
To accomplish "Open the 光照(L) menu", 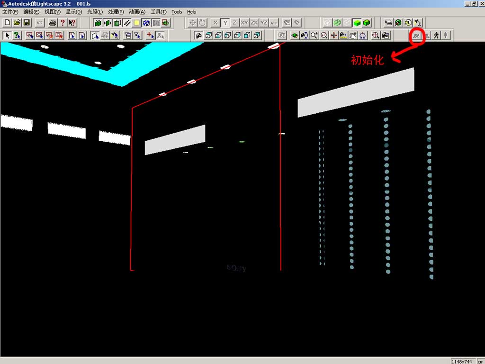I will 95,12.
